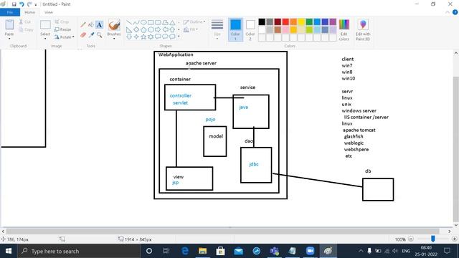Switch to the Home tab
459x258 pixels.
[x=29, y=12]
